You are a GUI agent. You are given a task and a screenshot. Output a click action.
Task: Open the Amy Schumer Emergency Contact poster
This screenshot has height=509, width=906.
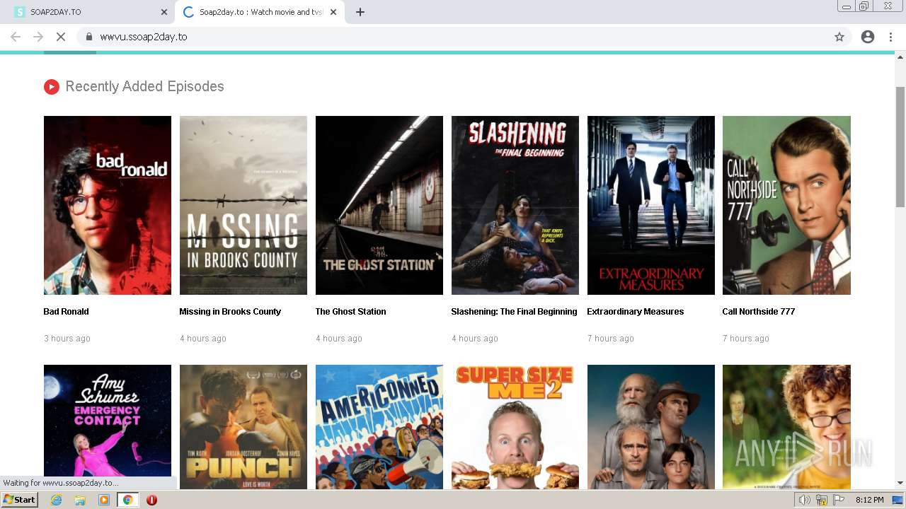tap(108, 427)
